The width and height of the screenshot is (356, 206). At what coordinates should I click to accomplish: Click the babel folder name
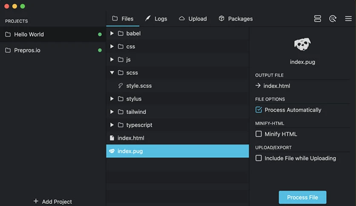134,33
